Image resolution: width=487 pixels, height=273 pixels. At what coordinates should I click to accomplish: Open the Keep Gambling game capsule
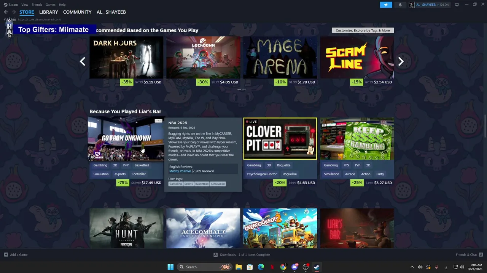[x=357, y=139]
